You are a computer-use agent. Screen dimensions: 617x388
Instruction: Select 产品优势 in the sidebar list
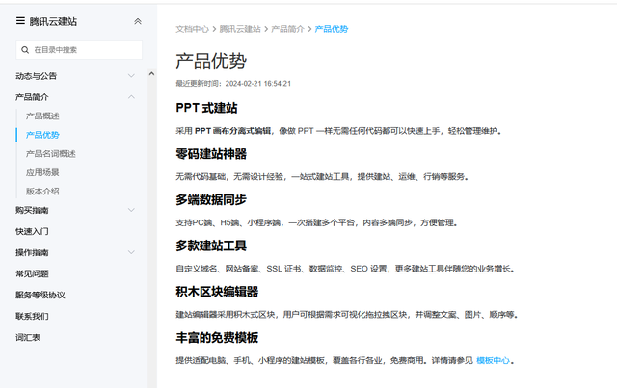42,135
